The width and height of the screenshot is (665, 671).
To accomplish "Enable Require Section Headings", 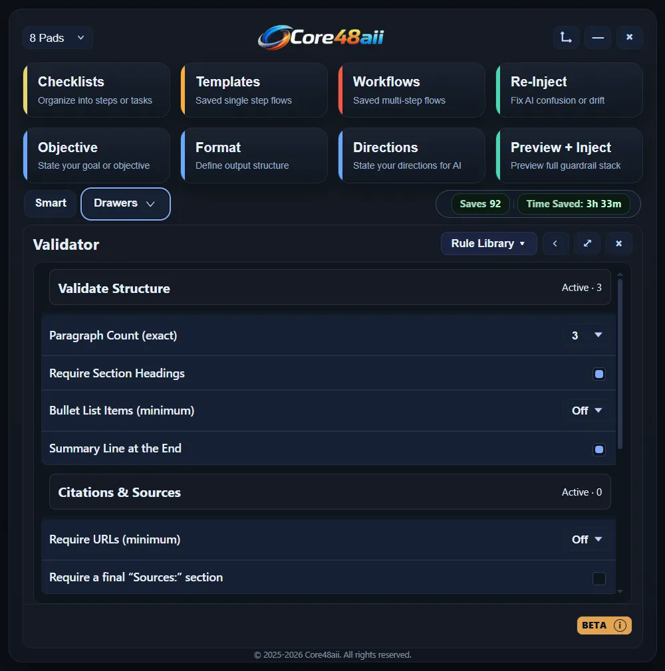I will (598, 374).
